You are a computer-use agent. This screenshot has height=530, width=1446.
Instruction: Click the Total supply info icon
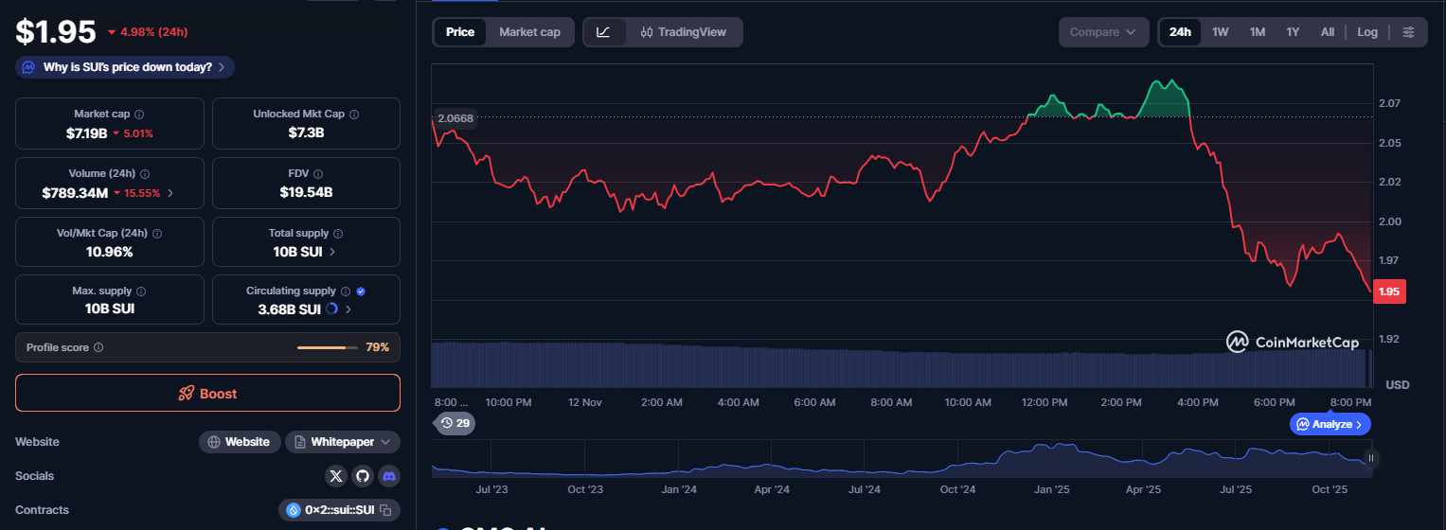tap(338, 233)
